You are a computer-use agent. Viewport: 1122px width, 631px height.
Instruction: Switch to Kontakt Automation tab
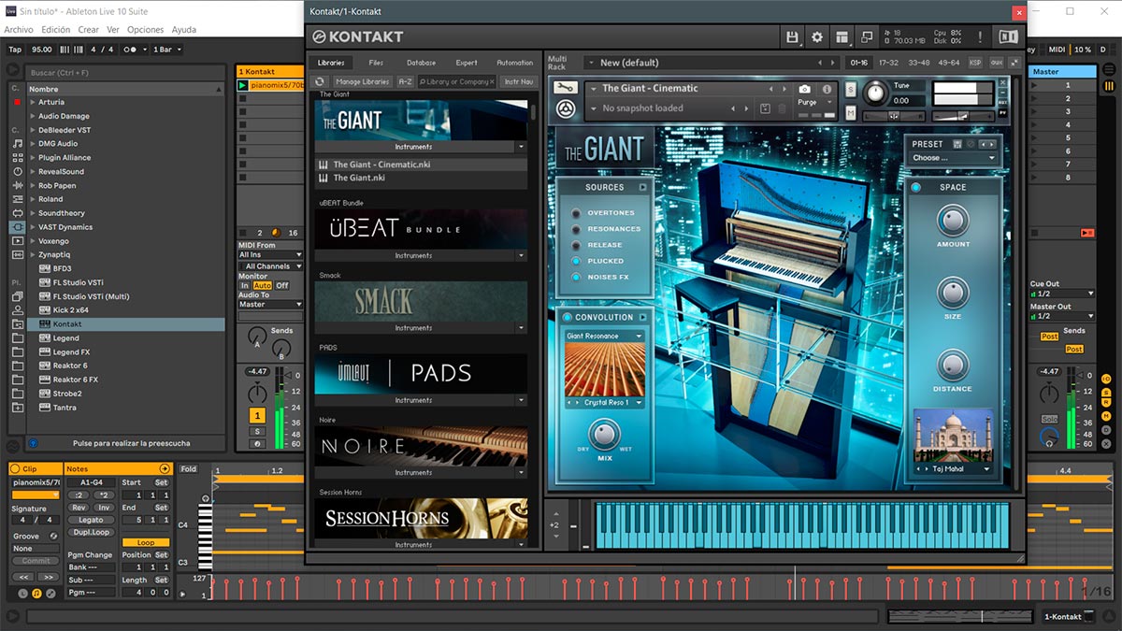514,63
